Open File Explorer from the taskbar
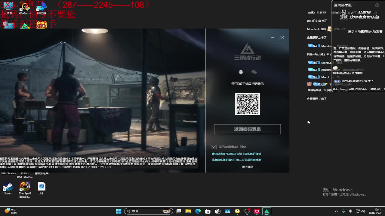Screen dimensions: 385x216 188,211
